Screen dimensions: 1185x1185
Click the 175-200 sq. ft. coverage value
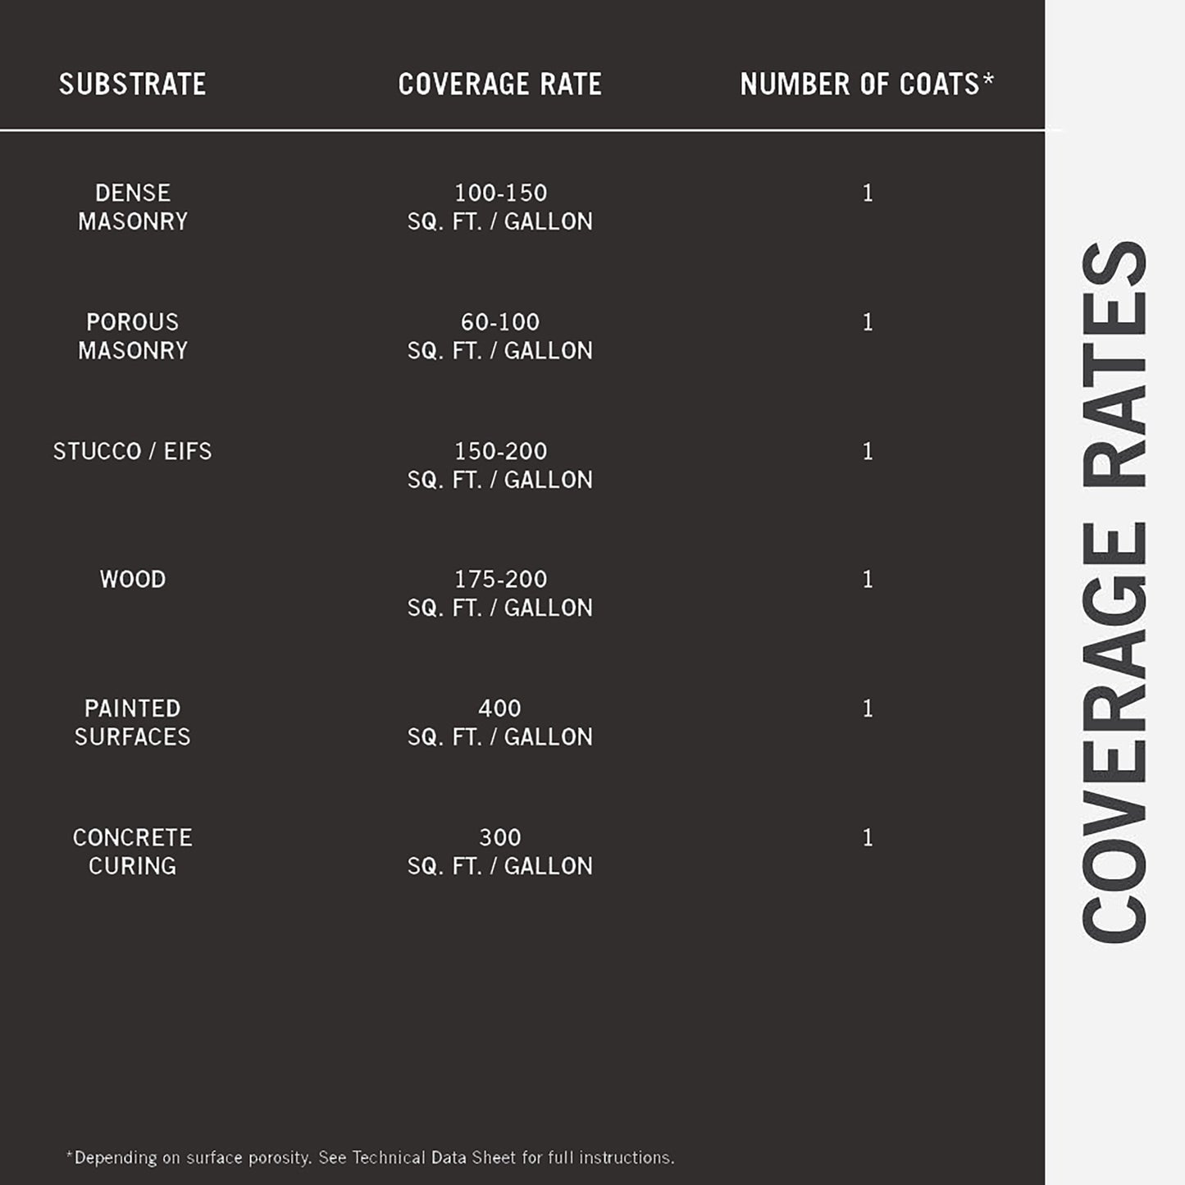click(x=500, y=594)
